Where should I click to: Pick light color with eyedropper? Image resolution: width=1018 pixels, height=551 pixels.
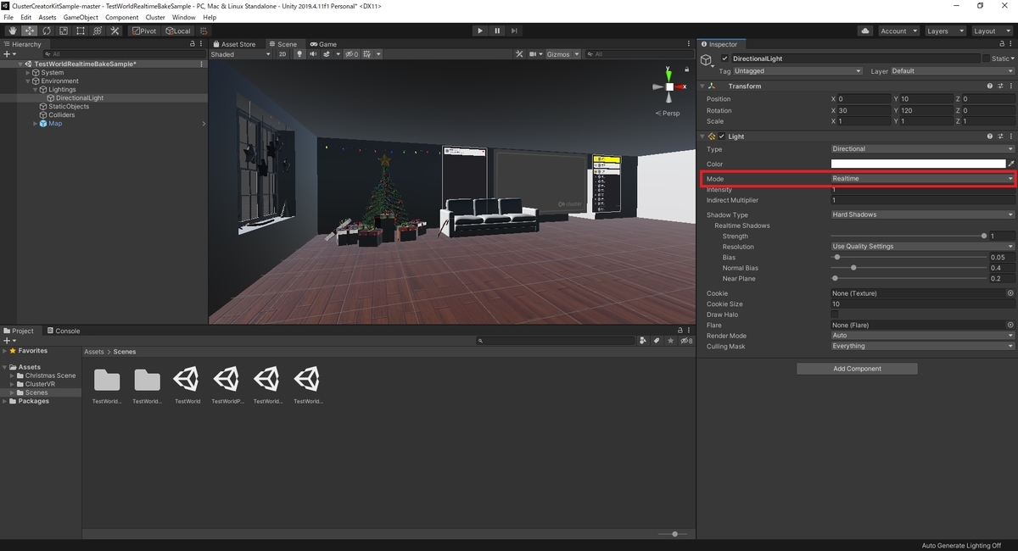(x=1010, y=164)
